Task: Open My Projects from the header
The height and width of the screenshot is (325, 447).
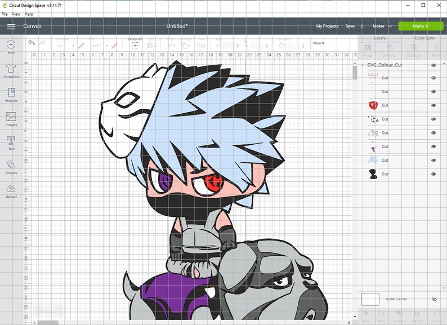Action: pyautogui.click(x=327, y=26)
